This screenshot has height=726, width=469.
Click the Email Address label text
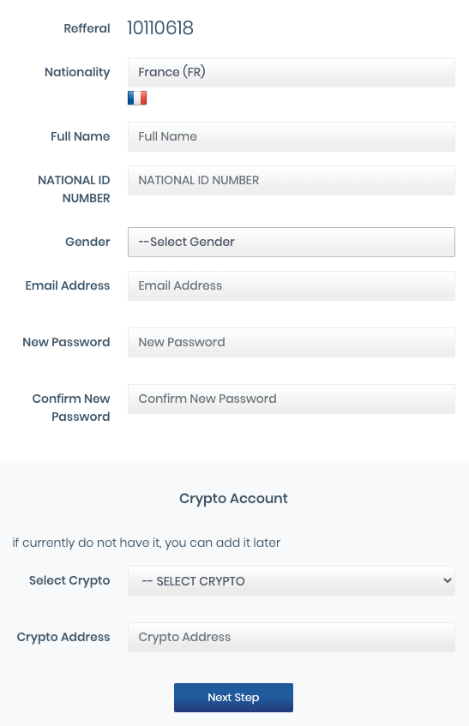tap(68, 285)
